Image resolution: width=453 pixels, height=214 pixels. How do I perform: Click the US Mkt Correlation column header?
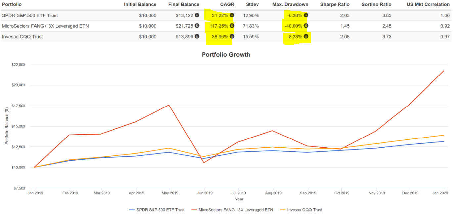(x=428, y=4)
